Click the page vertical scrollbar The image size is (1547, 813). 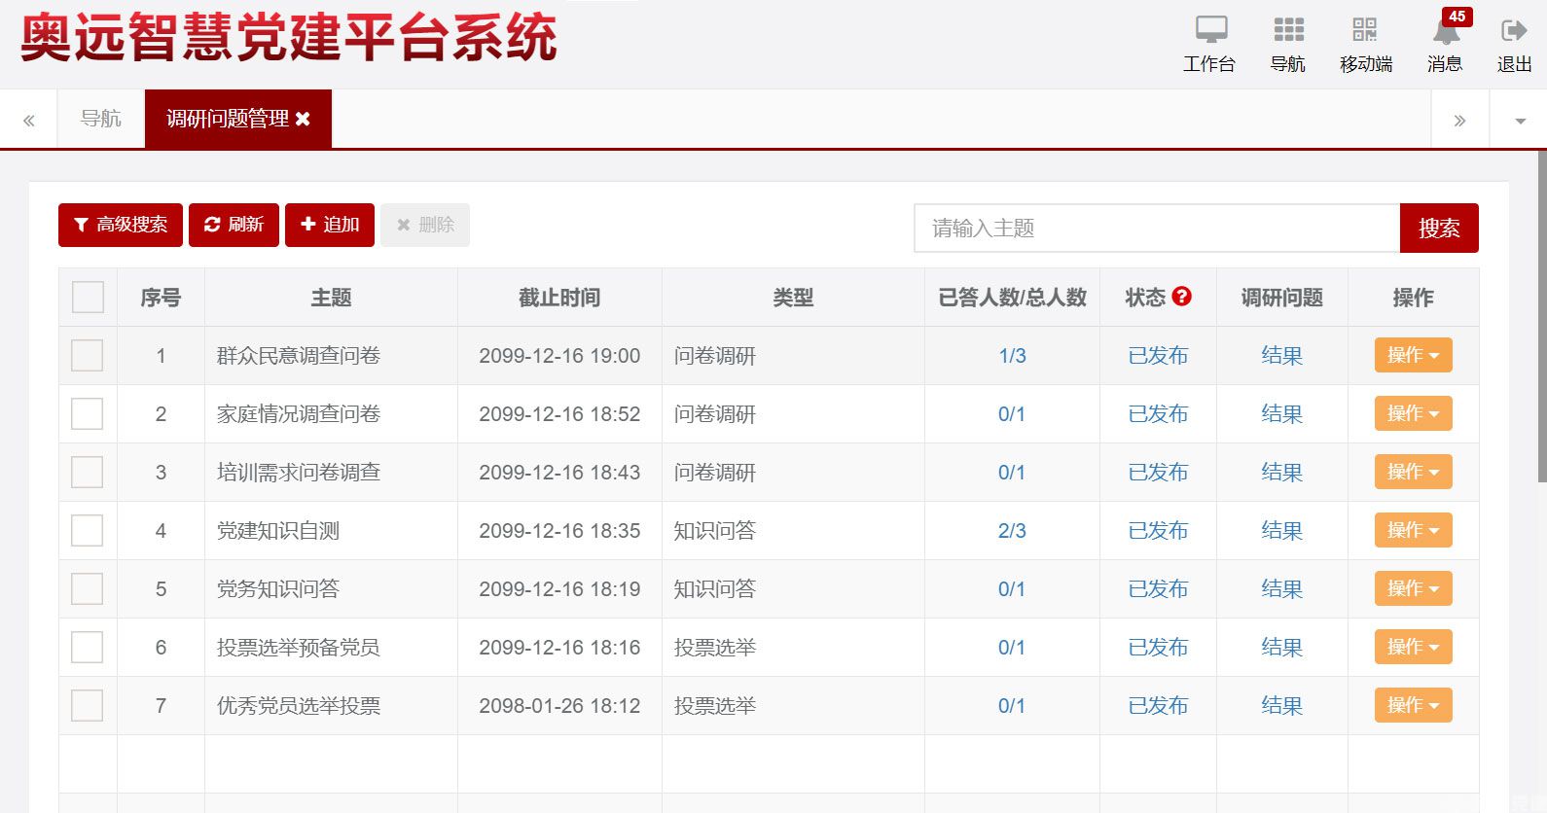(1542, 316)
